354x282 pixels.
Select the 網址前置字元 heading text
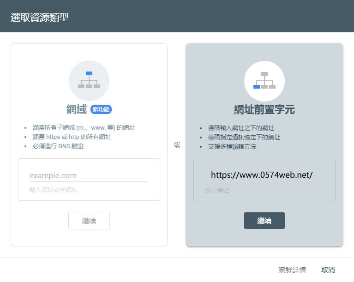[264, 110]
